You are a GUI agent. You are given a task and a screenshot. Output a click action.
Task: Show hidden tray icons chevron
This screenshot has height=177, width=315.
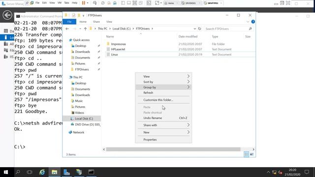(268, 172)
